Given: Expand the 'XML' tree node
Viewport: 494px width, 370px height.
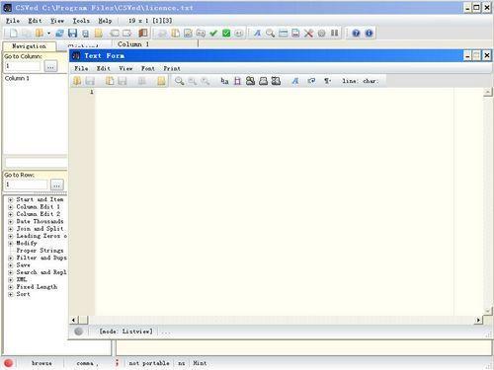Looking at the screenshot, I should tap(10, 279).
